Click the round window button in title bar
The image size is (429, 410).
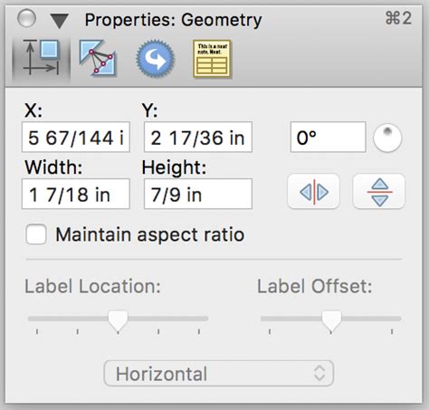(26, 19)
